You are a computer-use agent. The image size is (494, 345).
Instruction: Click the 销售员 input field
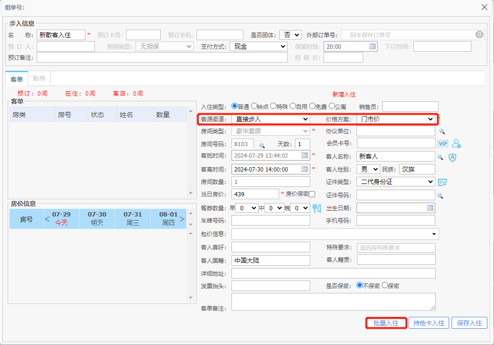(x=410, y=107)
